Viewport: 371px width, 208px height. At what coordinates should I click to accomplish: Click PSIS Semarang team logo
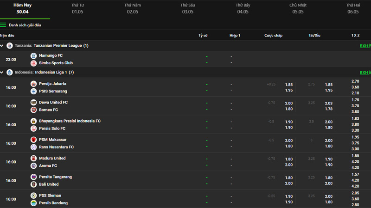pos(33,91)
